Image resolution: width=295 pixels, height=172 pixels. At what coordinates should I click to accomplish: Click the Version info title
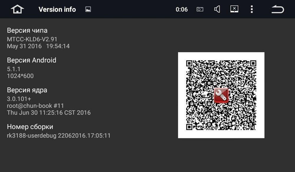[57, 9]
